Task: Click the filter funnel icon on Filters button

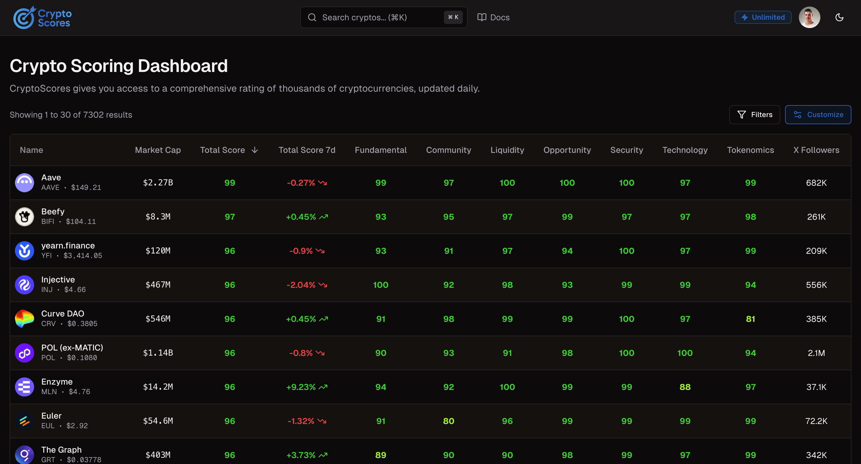Action: click(741, 114)
